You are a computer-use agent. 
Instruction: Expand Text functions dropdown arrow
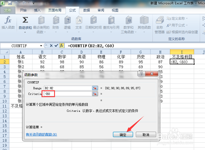tap(79, 32)
